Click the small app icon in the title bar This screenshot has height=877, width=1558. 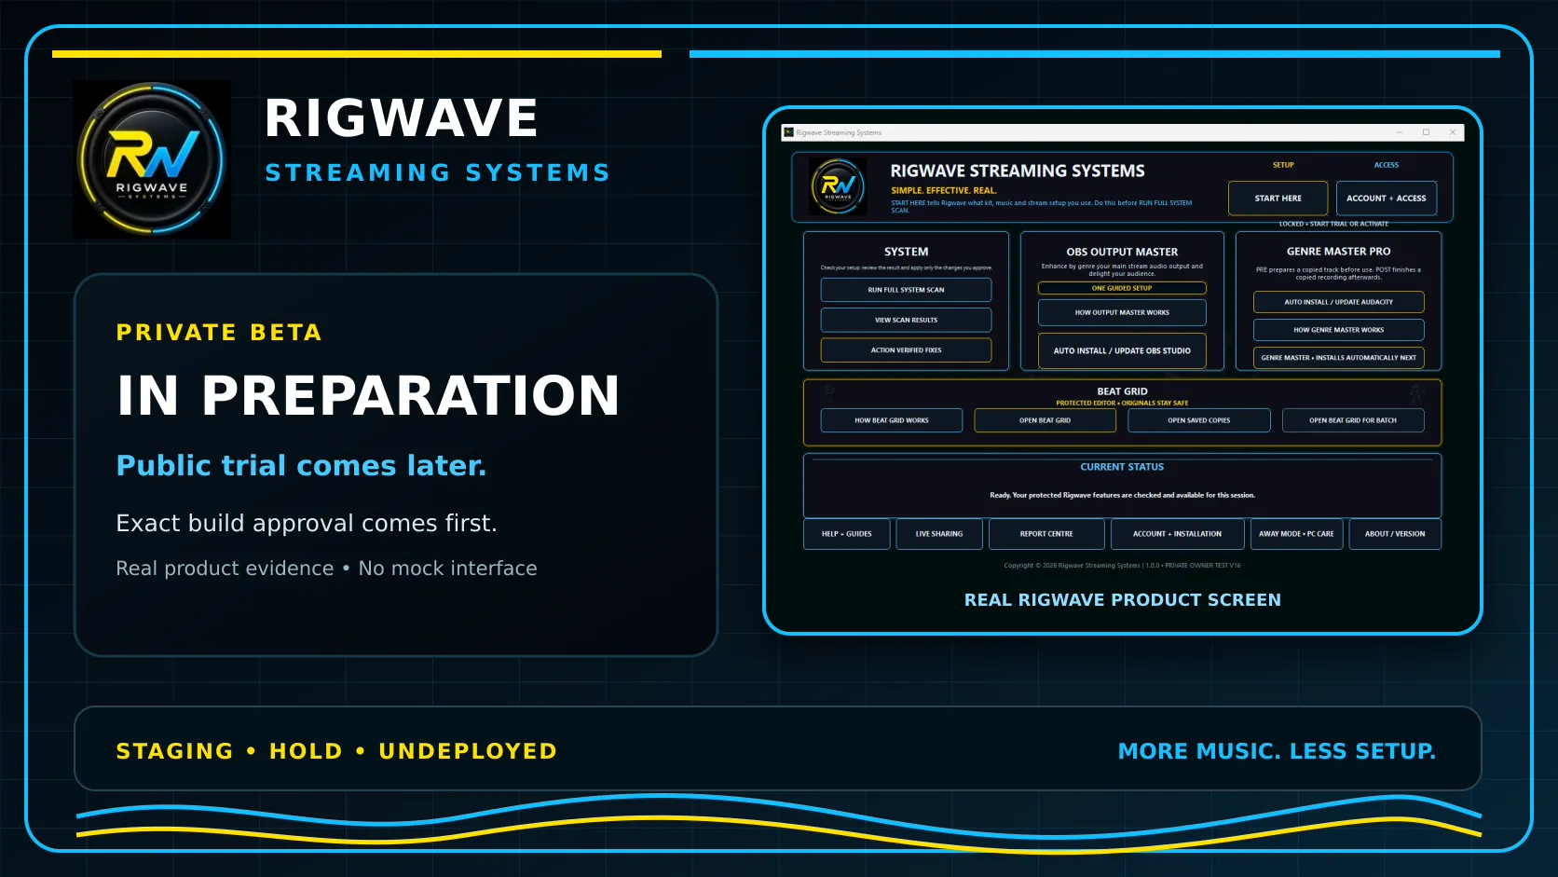788,132
